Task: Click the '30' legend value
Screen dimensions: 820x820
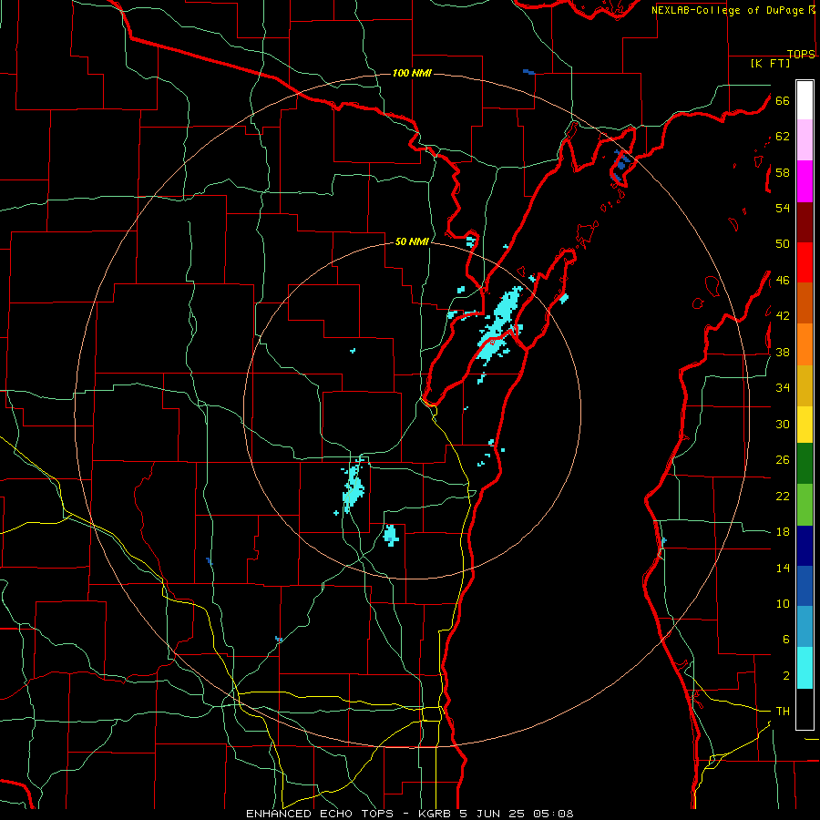Action: (783, 424)
